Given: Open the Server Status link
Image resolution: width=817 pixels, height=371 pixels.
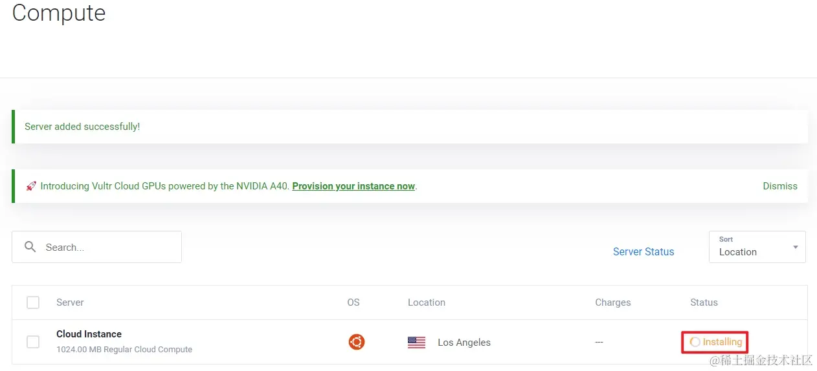Looking at the screenshot, I should click(x=644, y=252).
